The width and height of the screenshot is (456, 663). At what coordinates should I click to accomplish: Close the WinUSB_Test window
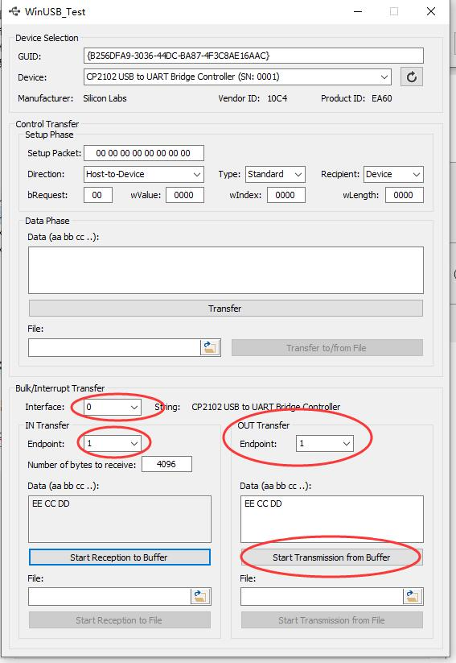coord(431,11)
